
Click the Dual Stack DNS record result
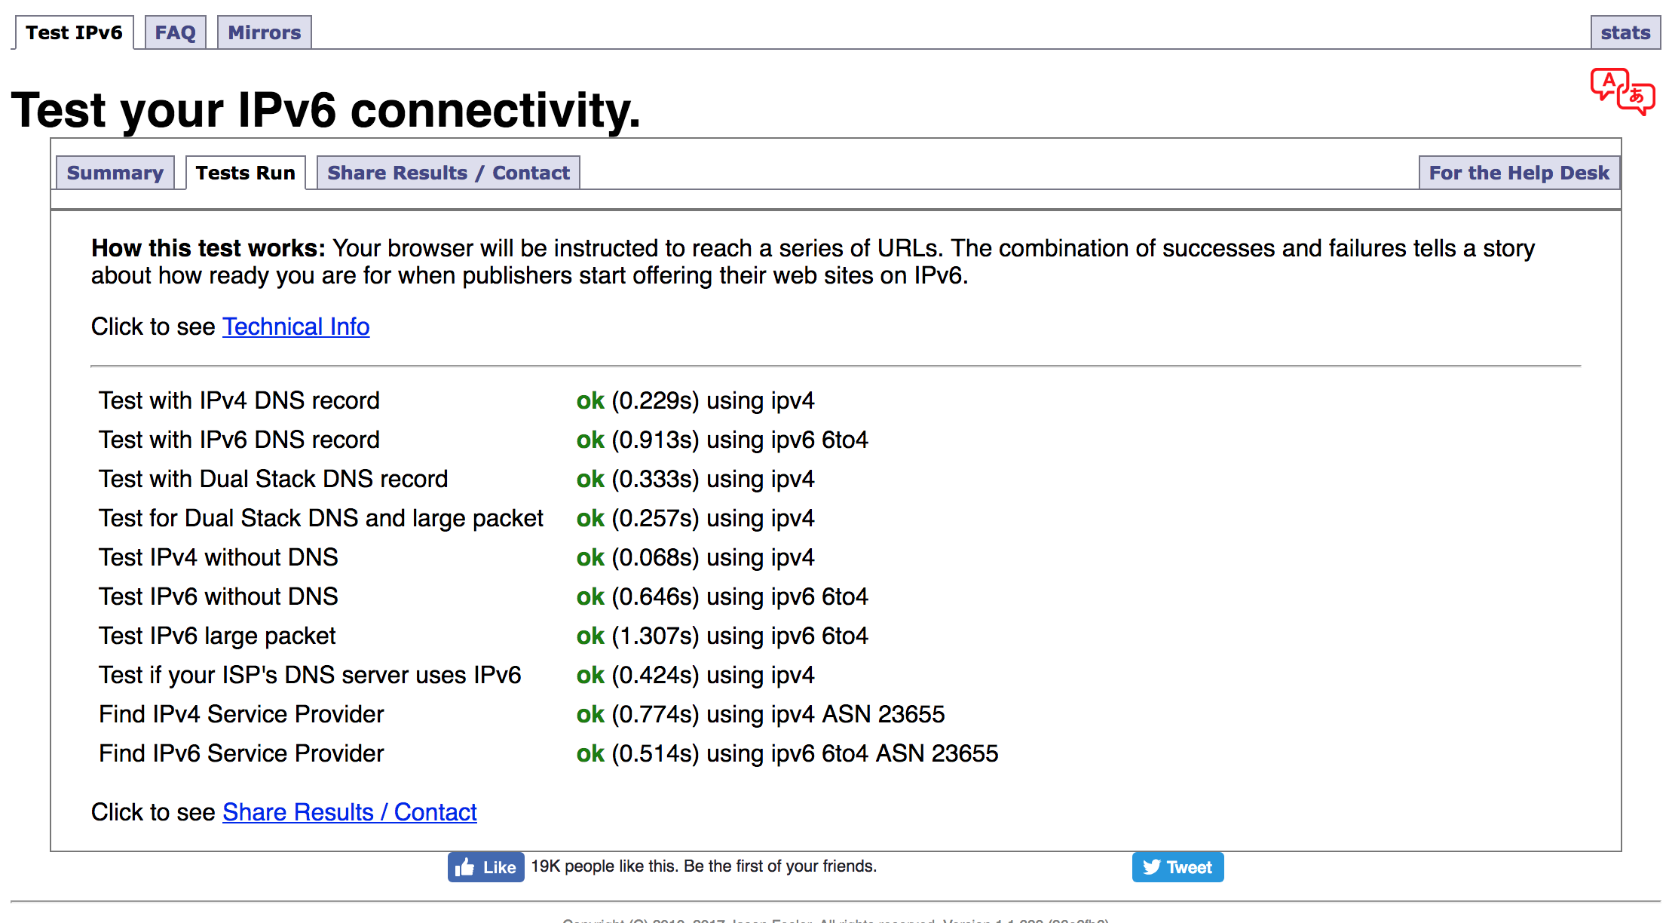[694, 479]
